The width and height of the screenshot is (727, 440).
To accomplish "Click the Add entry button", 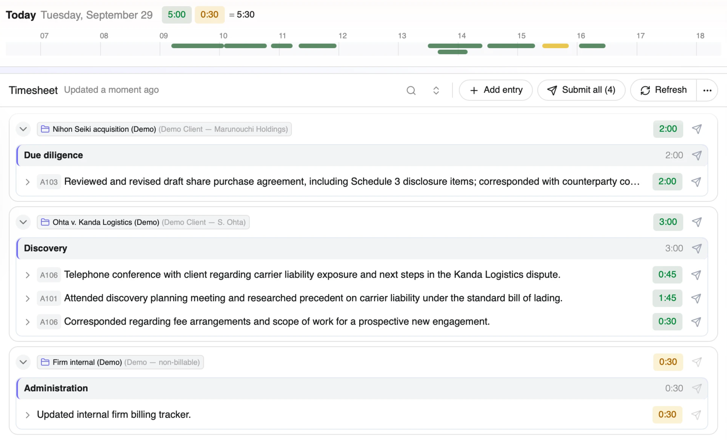I will [x=496, y=90].
